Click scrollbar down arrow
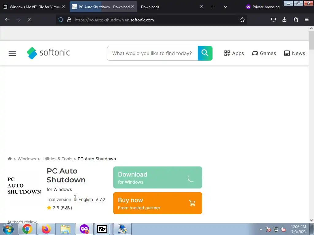The height and width of the screenshot is (235, 314). coord(312,220)
